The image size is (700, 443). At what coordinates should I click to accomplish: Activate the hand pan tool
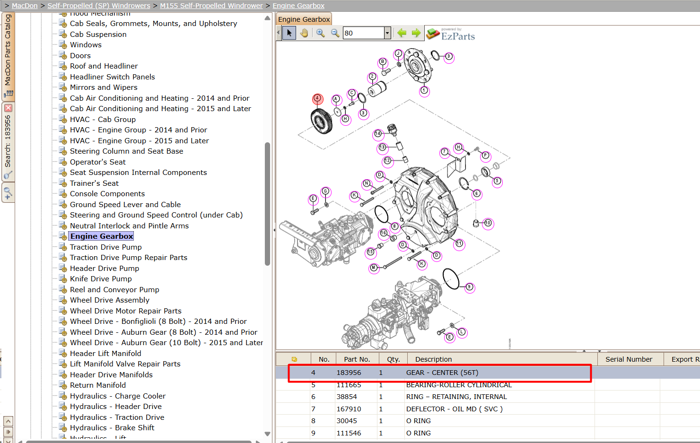304,33
